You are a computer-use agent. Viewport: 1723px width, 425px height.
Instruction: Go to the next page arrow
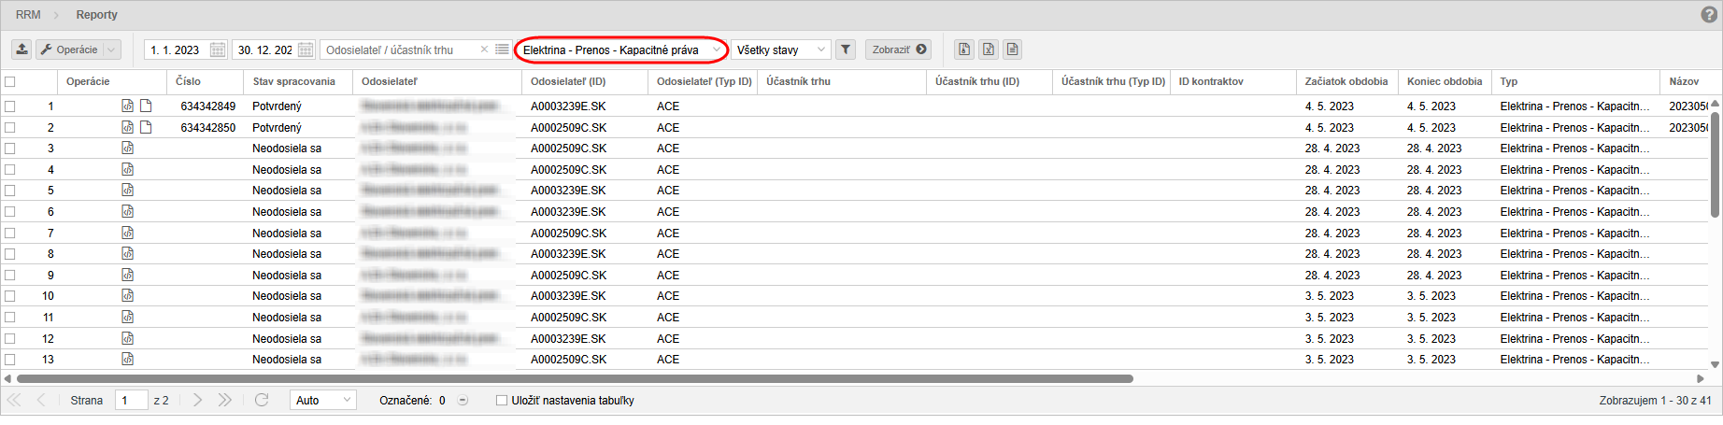(198, 400)
